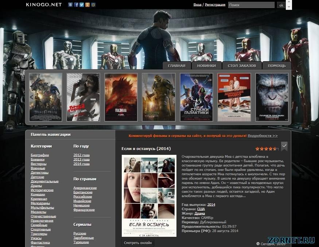This screenshot has height=247, width=319.
Task: Click the Драма genre link
Action: click(199, 213)
